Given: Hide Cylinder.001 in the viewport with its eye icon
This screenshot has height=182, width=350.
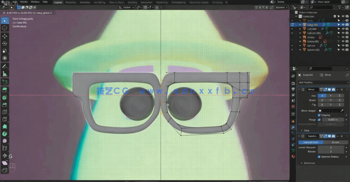Looking at the screenshot, I should coord(343,33).
